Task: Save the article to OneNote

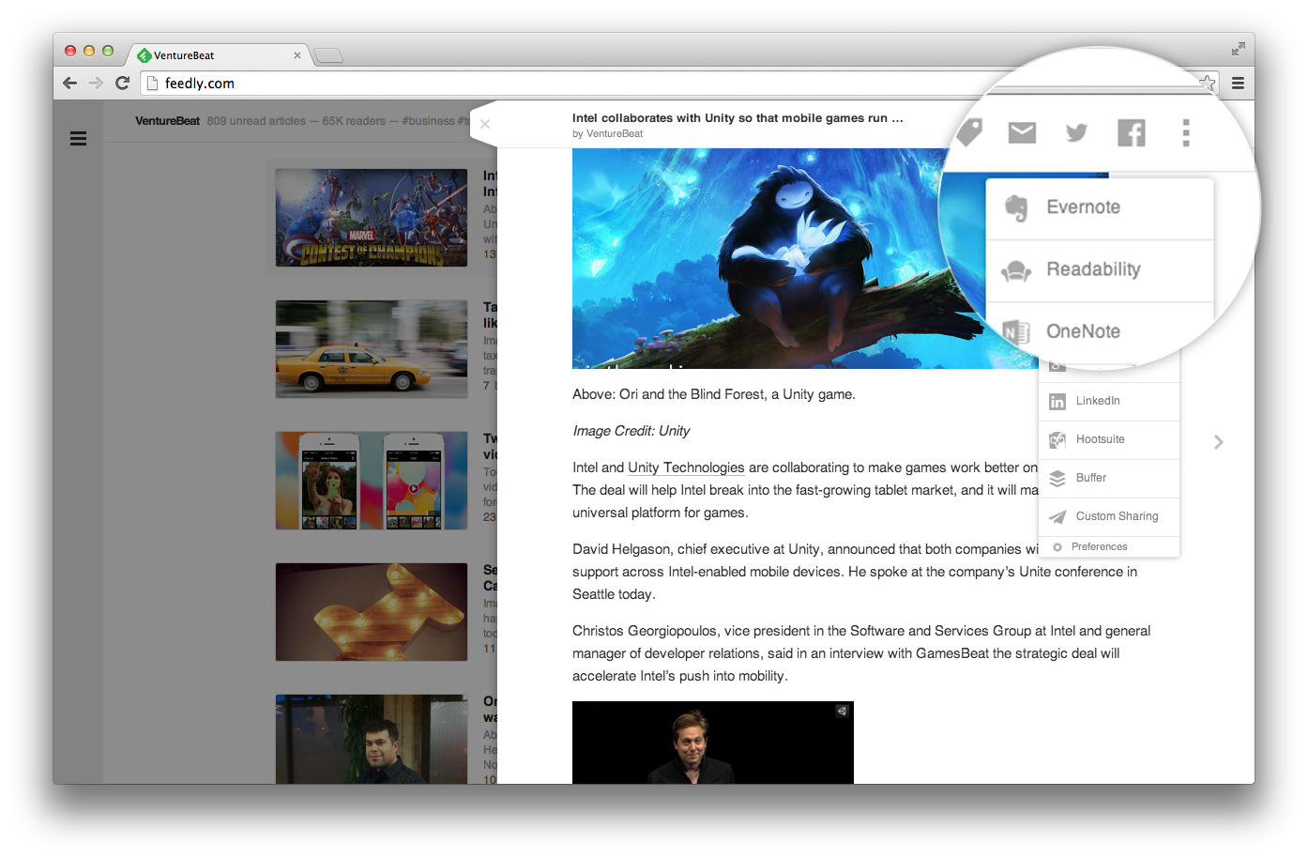Action: point(1083,331)
